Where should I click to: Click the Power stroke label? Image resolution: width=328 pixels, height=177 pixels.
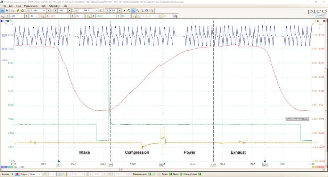point(190,152)
